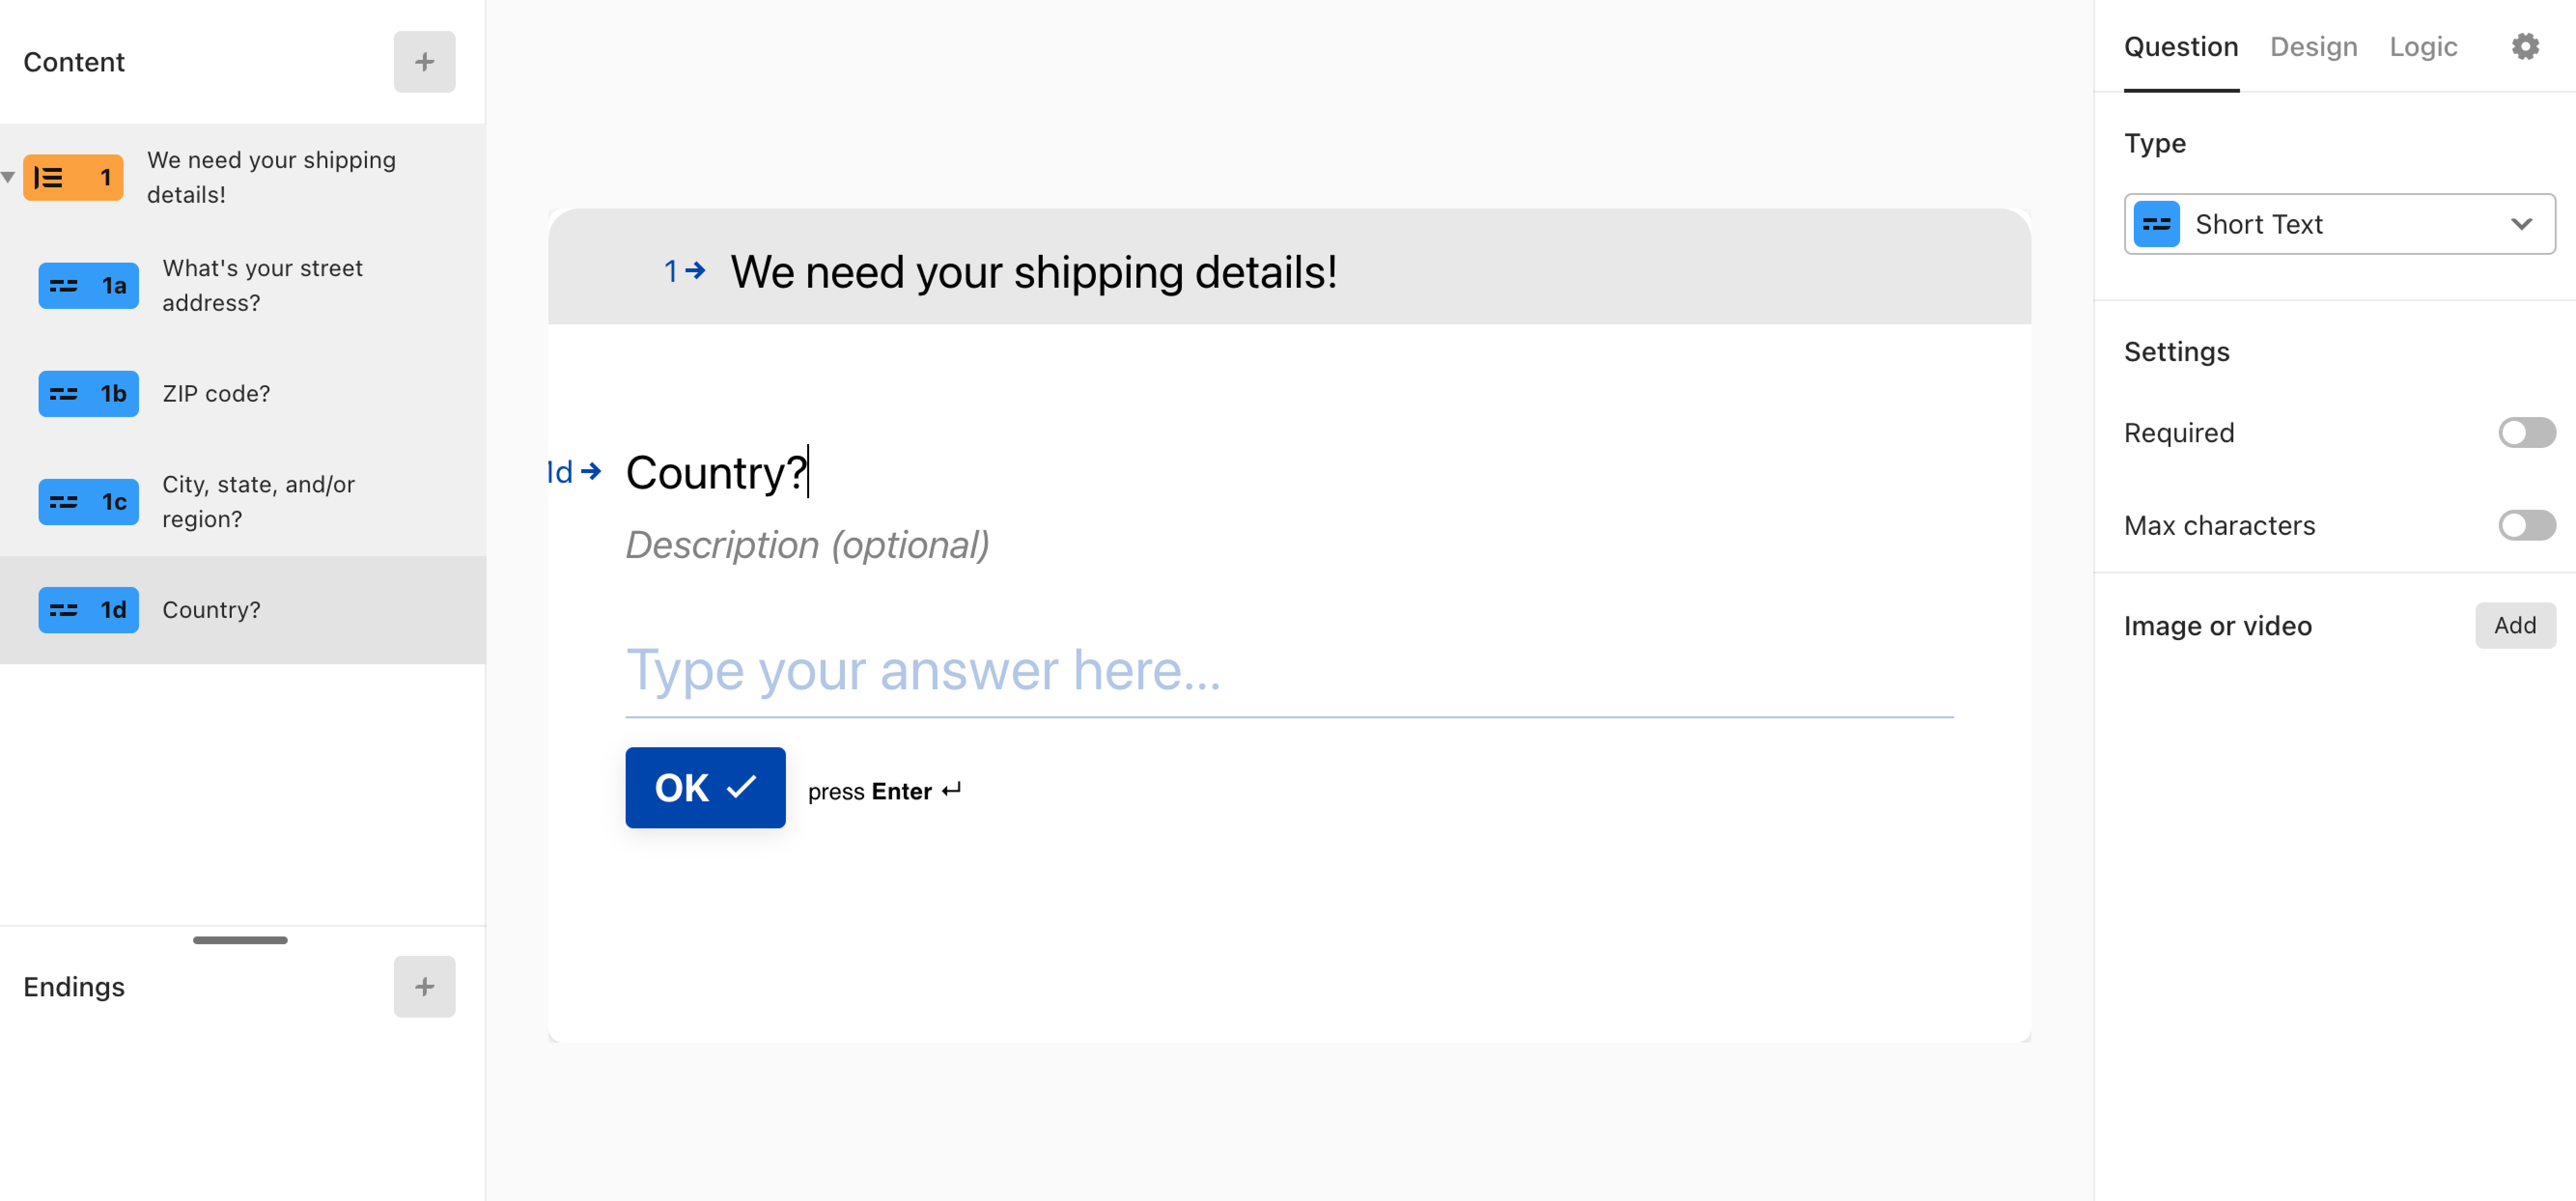Click the Description (optional) field
The height and width of the screenshot is (1201, 2576).
click(807, 545)
